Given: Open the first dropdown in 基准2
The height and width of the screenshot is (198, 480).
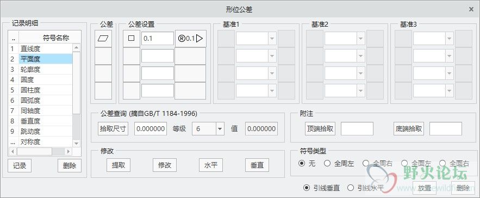Looking at the screenshot, I should 361,39.
